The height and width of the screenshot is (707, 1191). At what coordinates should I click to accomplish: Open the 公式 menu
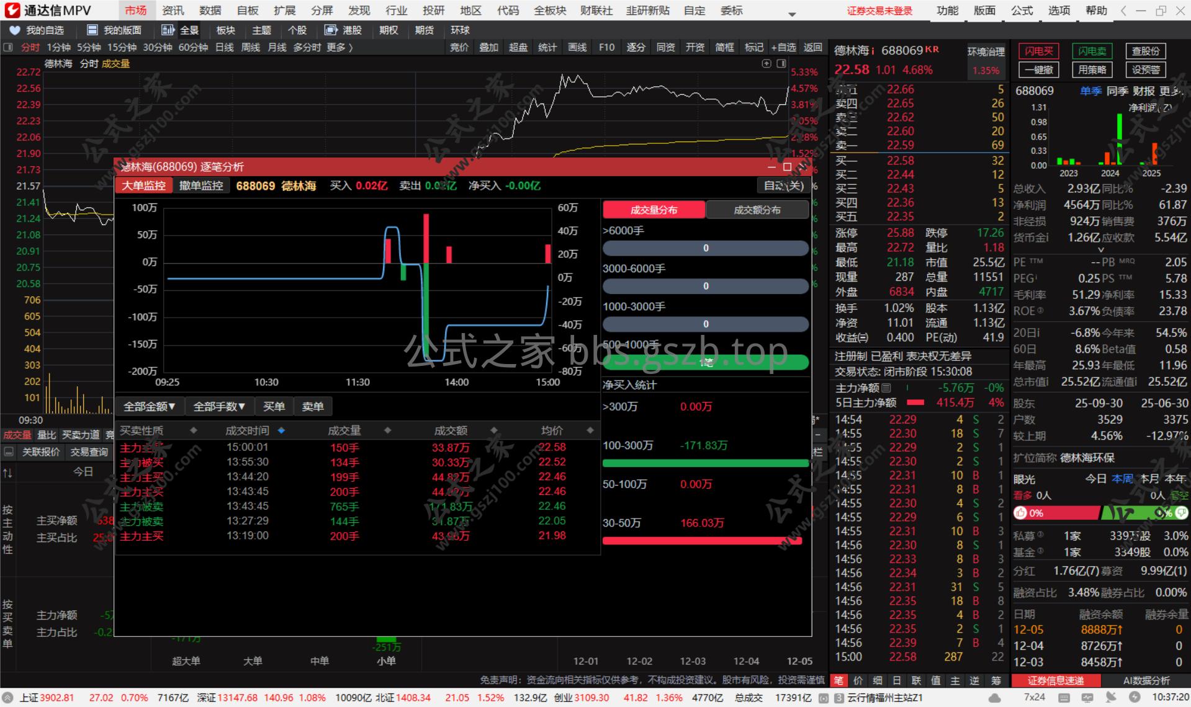[x=1022, y=11]
